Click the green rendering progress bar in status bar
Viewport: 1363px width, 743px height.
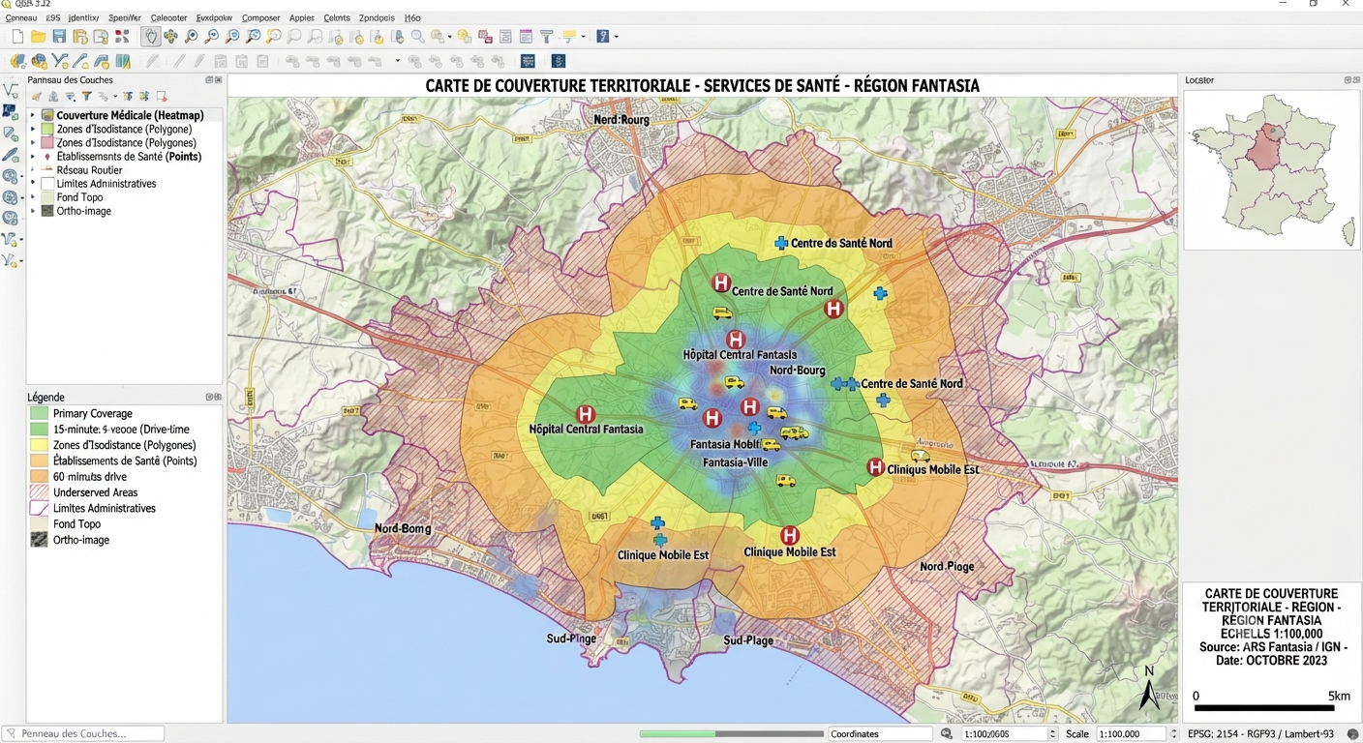731,734
